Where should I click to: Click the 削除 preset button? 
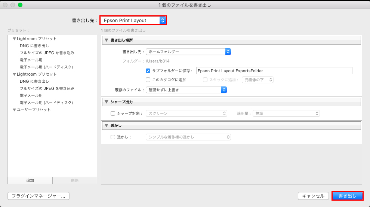tap(75, 180)
